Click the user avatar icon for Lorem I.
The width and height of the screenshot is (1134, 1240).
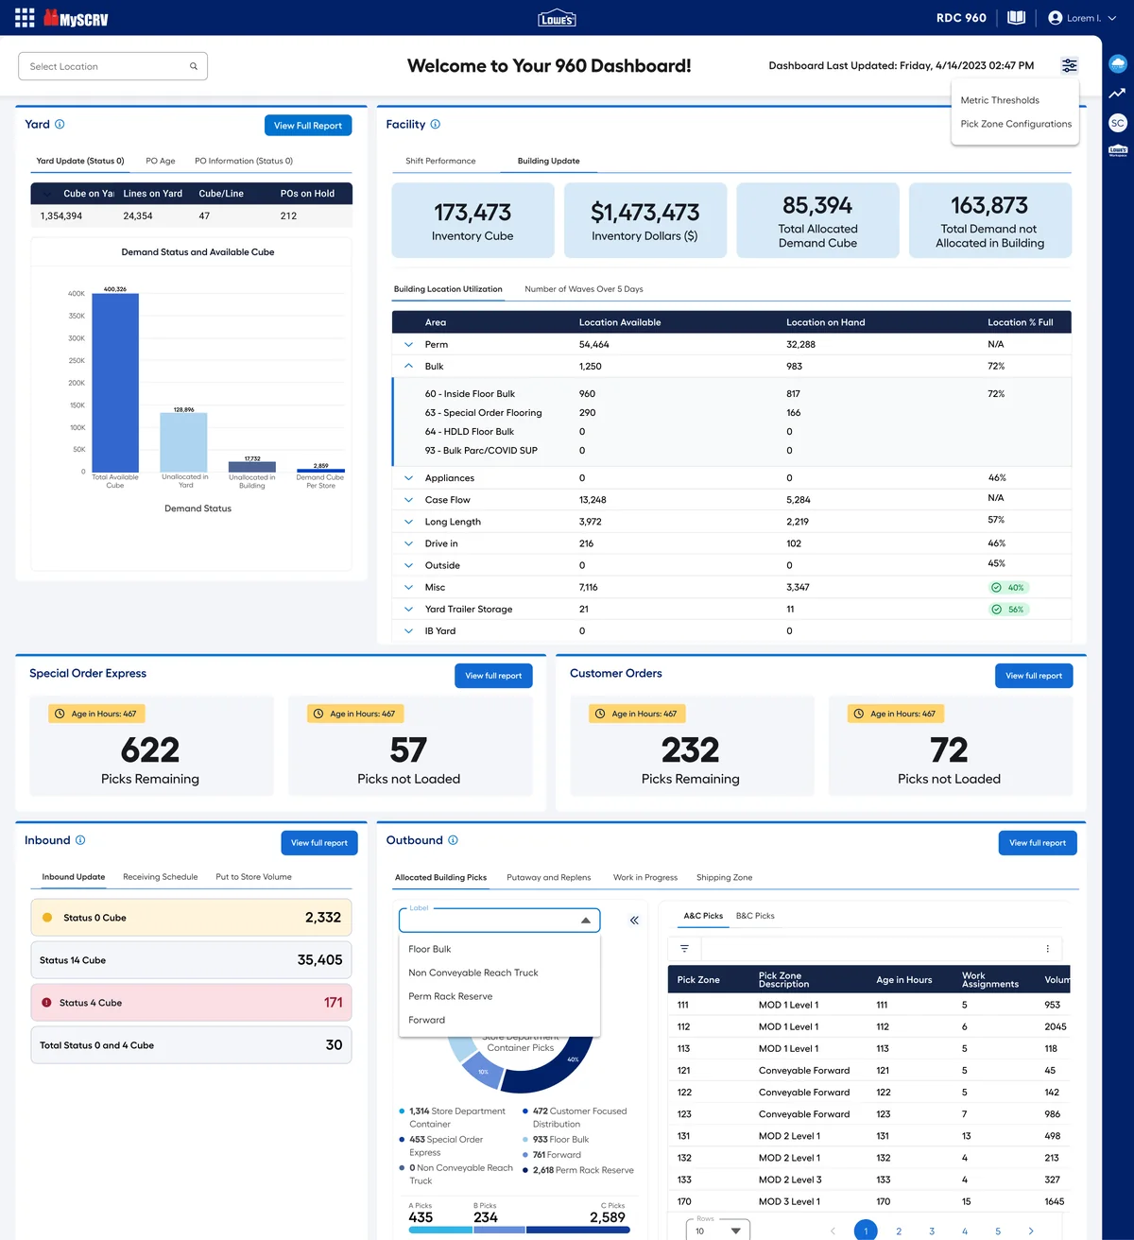click(x=1056, y=18)
